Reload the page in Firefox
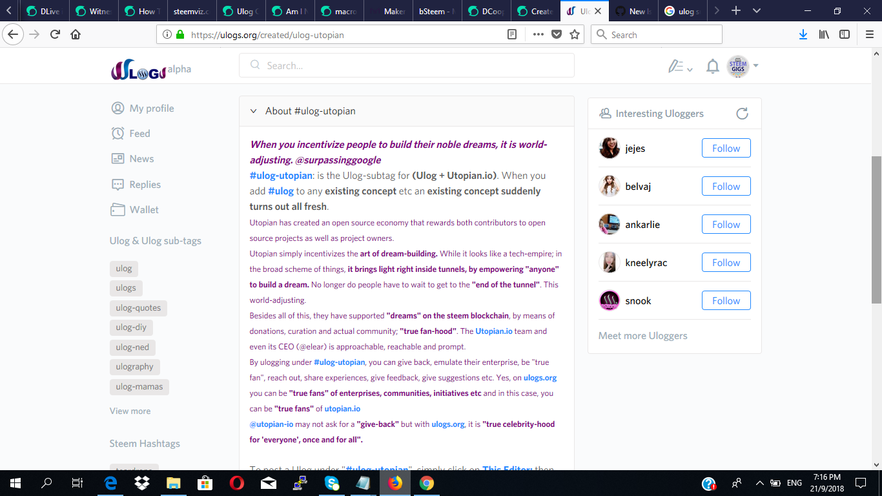 coord(56,35)
